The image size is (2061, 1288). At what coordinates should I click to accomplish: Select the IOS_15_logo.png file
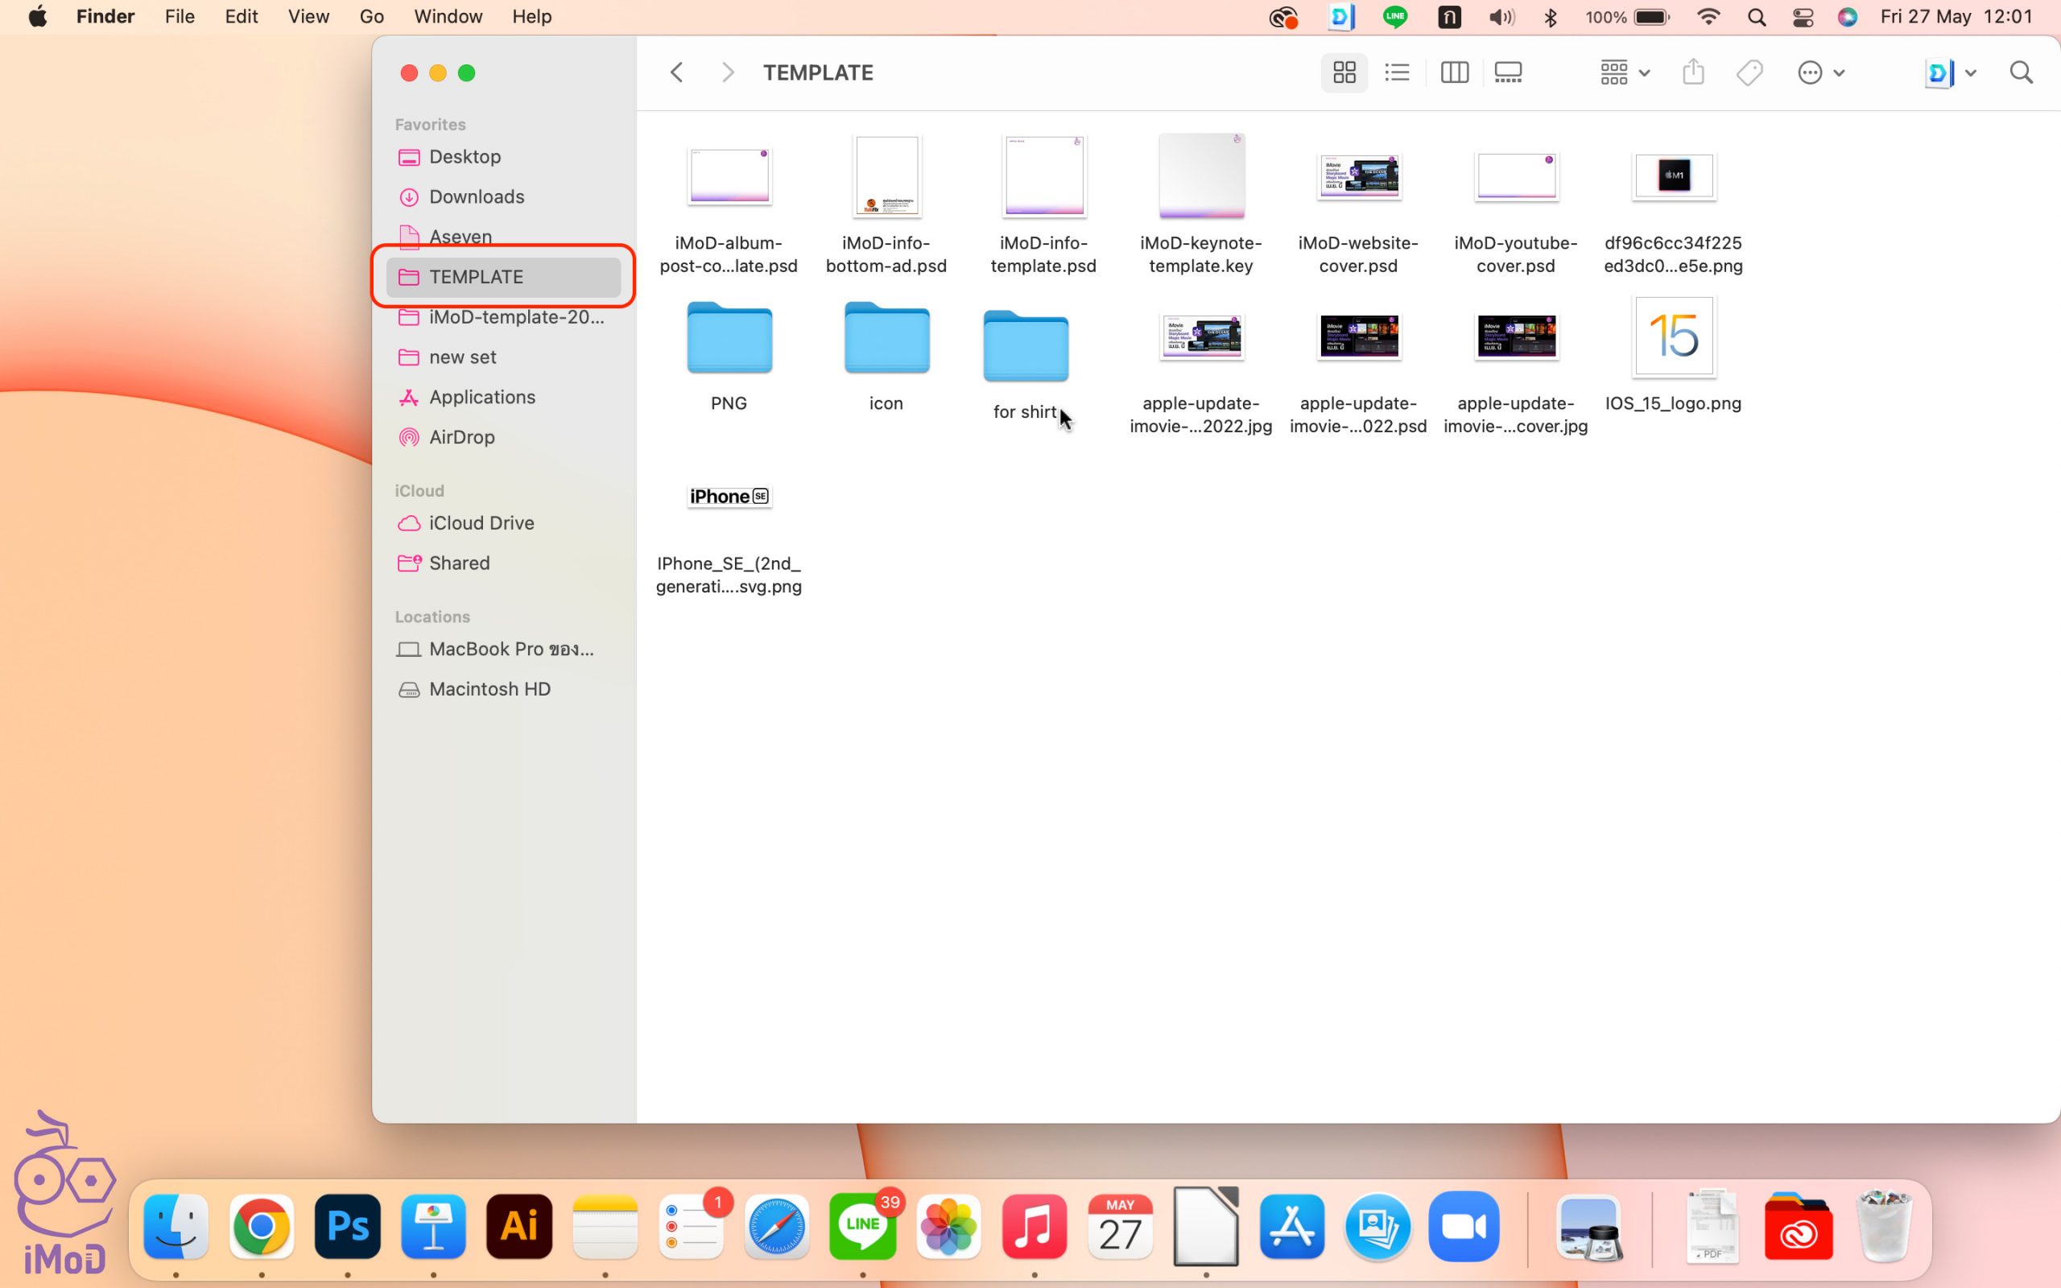(1673, 336)
